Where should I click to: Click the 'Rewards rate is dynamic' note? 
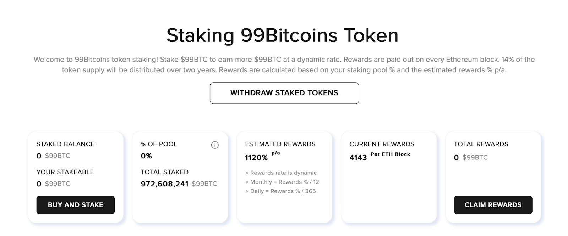pos(281,173)
